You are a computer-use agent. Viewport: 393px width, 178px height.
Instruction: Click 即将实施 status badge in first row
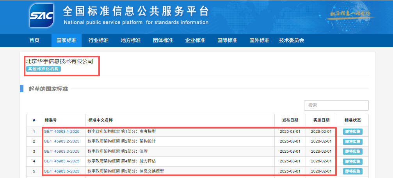[x=352, y=131]
